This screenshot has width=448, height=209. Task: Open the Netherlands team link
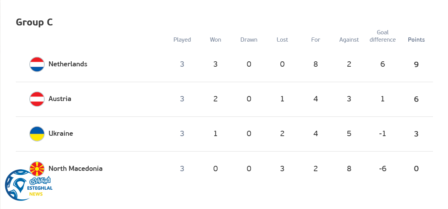[68, 64]
